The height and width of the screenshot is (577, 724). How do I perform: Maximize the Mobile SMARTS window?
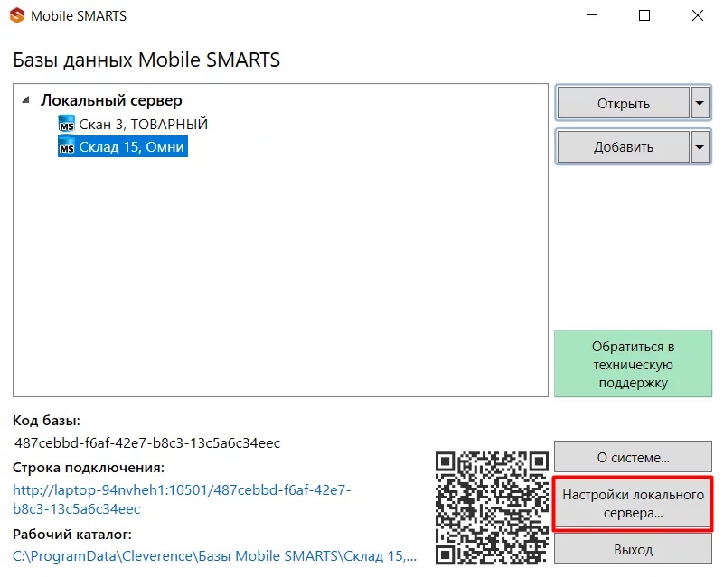(x=644, y=15)
